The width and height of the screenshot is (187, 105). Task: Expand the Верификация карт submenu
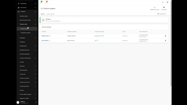tap(35, 50)
